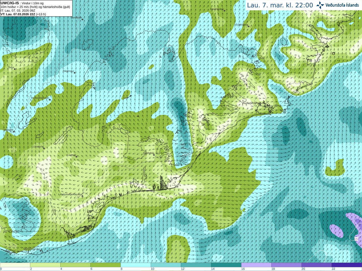Image resolution: width=362 pixels, height=271 pixels.
Task: Click the Veðurstofa Íslands logo text
Action: (x=342, y=5)
